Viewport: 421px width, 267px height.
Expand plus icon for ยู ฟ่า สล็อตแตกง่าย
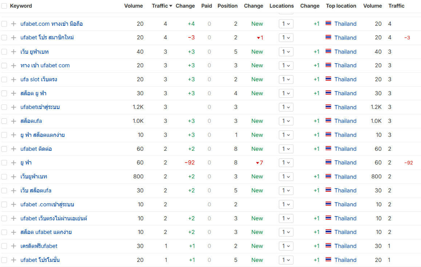13,135
